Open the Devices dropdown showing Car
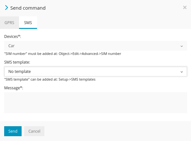This screenshot has height=141, width=191. [x=96, y=46]
